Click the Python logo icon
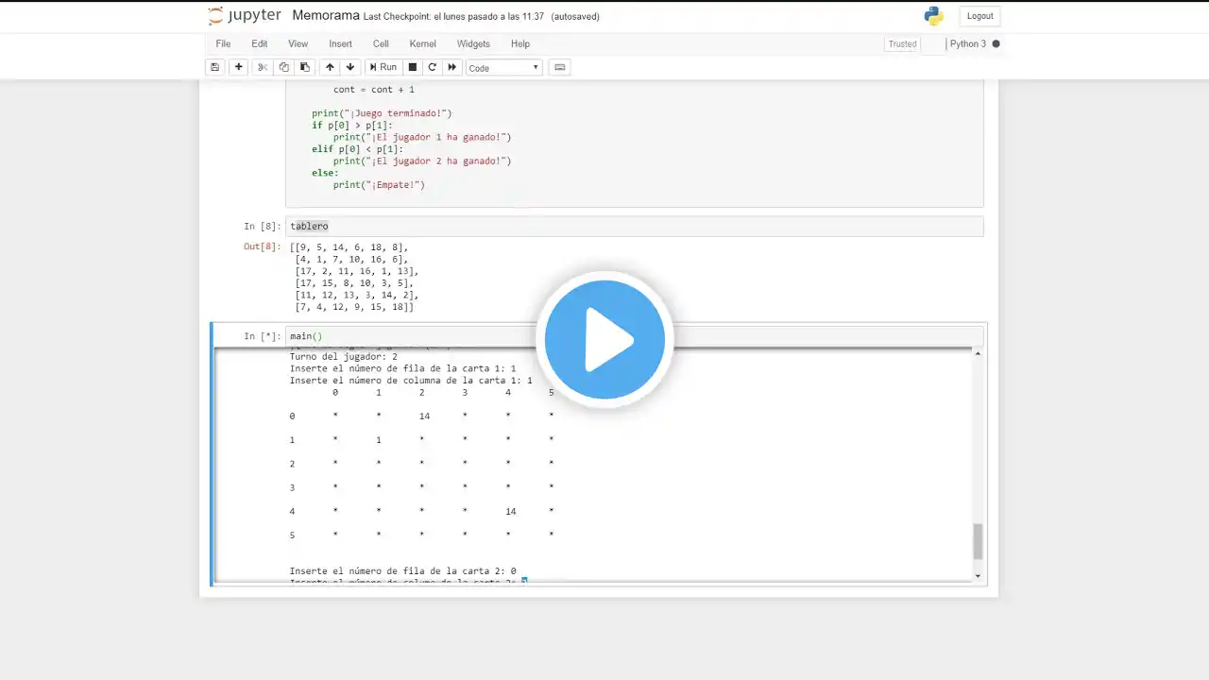The image size is (1209, 680). (x=934, y=16)
